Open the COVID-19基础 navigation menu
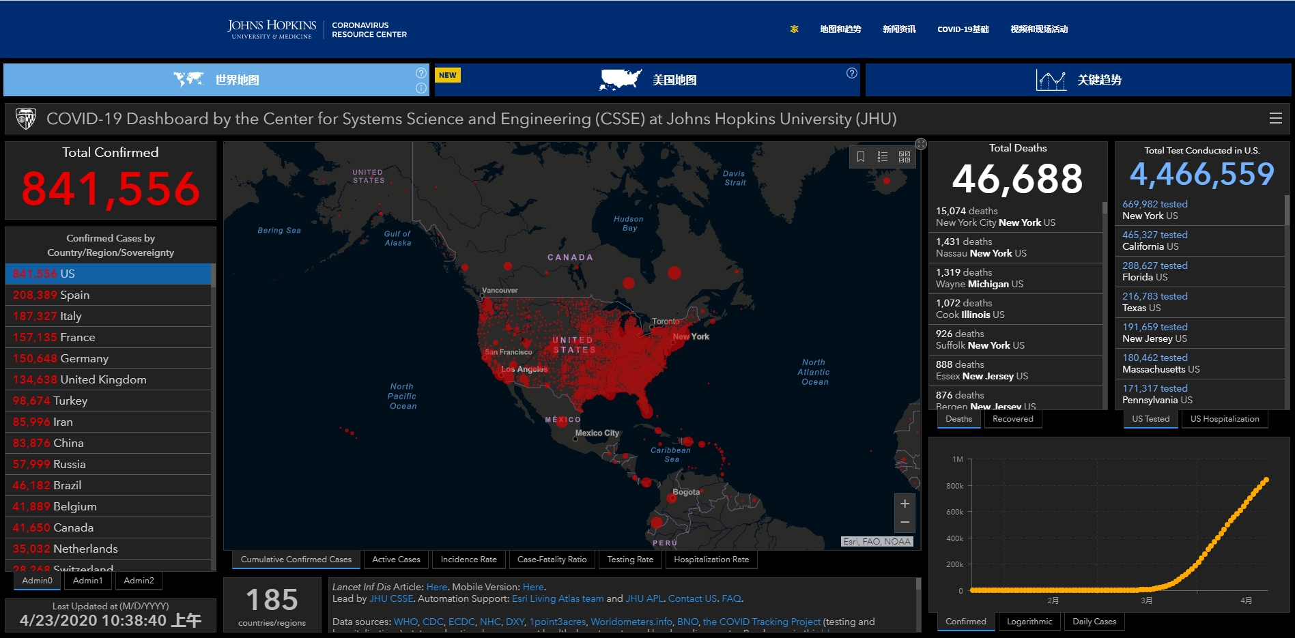Screen dimensions: 1295x638 coord(963,29)
